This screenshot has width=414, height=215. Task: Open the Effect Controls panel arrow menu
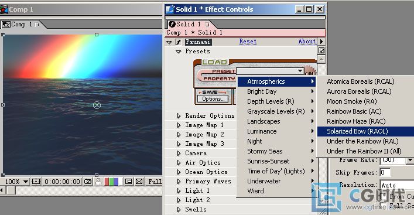[x=321, y=42]
